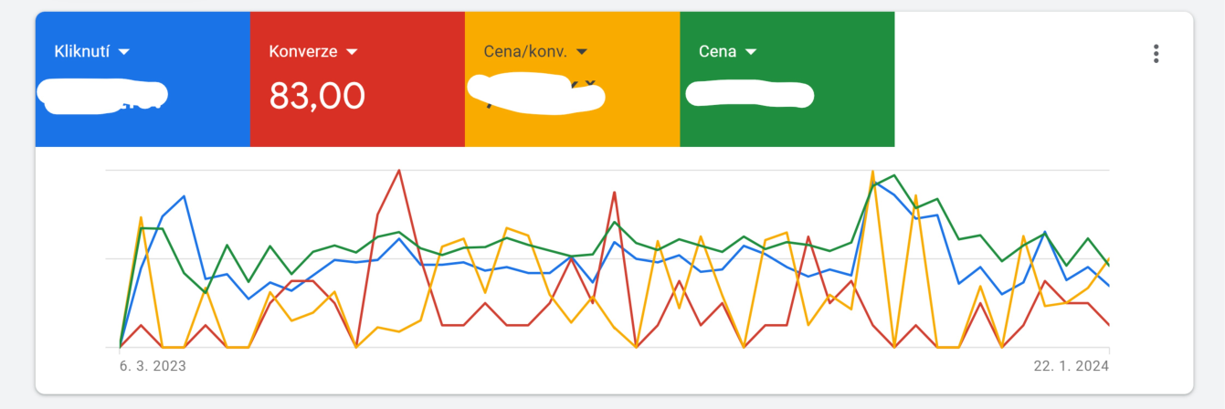
Task: Click the Cena label in green card
Action: [x=717, y=51]
